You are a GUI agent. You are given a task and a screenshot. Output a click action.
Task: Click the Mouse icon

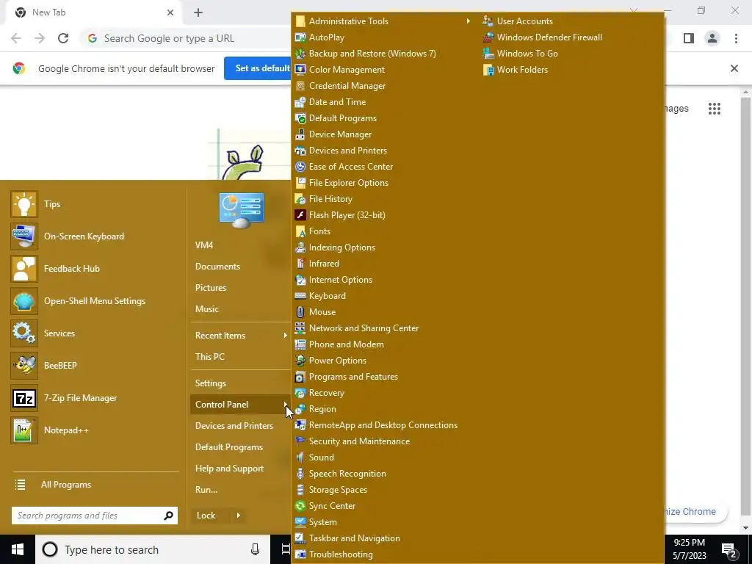point(300,312)
